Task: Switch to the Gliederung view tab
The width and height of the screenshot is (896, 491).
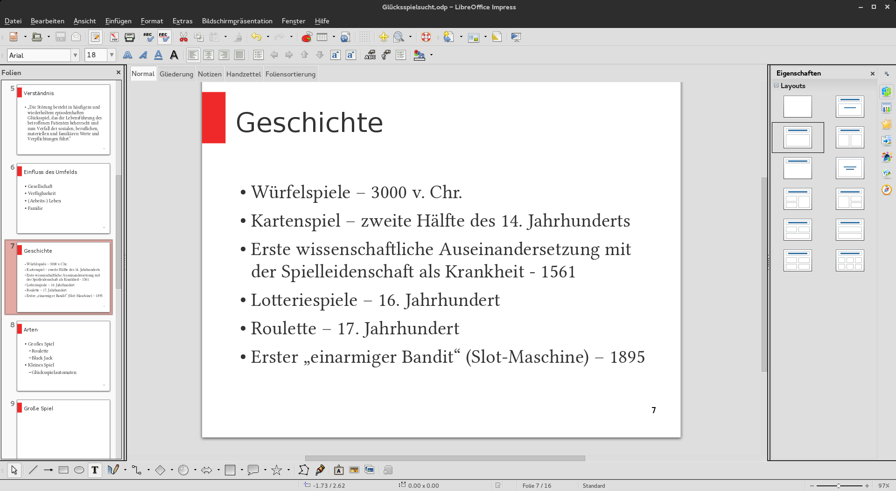Action: click(x=176, y=74)
